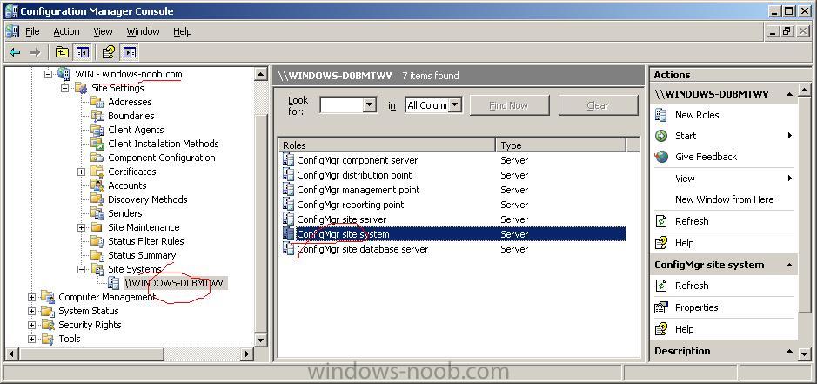The height and width of the screenshot is (384, 817).
Task: Collapse the ConfigMgr site system actions section
Action: click(789, 265)
